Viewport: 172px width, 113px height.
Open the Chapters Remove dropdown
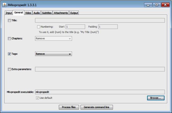click(53, 38)
